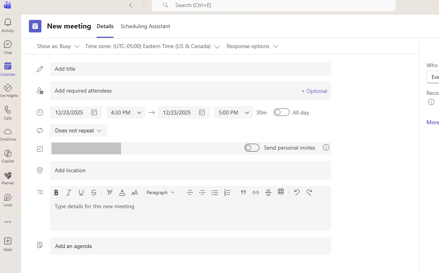Viewport: 439px width, 273px height.
Task: Open Chat in the sidebar
Action: pyautogui.click(x=8, y=47)
